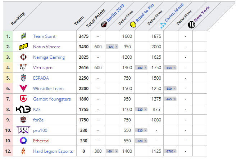This screenshot has width=237, height=160.
Task: Open the Winstrike Team link
Action: point(48,89)
